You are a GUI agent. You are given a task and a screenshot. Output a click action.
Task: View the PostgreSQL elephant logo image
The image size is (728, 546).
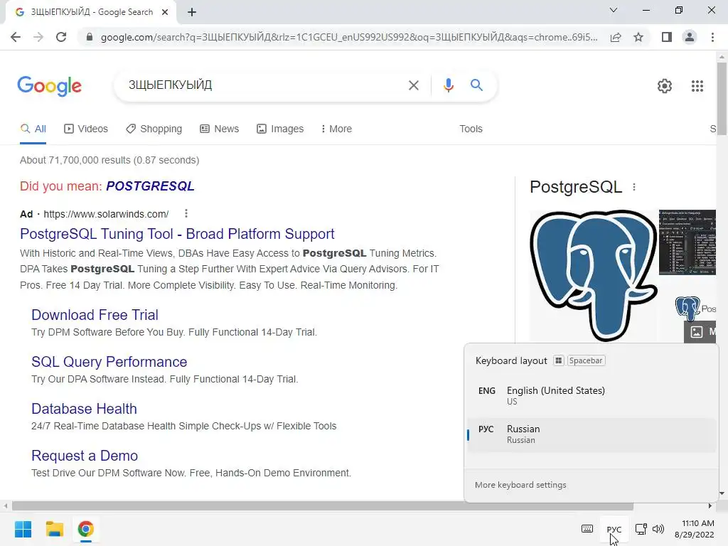click(594, 276)
